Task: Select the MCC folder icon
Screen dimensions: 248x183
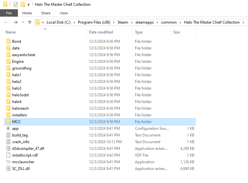Action: (x=8, y=122)
